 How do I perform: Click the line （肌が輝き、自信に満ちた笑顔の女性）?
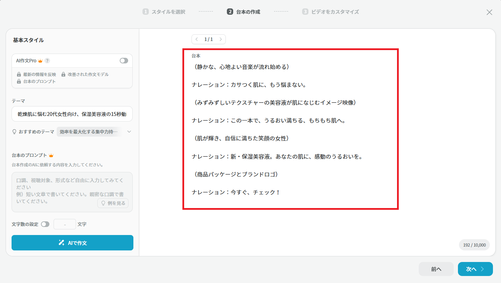tap(242, 139)
